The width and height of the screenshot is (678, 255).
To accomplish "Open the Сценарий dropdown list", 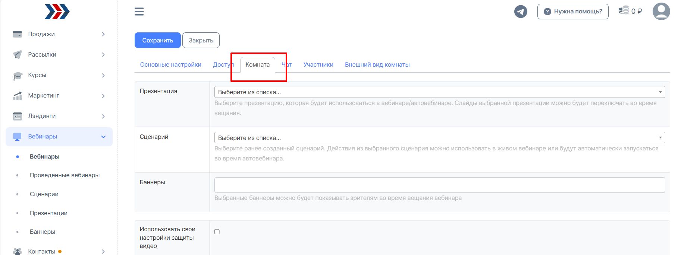I will click(439, 138).
